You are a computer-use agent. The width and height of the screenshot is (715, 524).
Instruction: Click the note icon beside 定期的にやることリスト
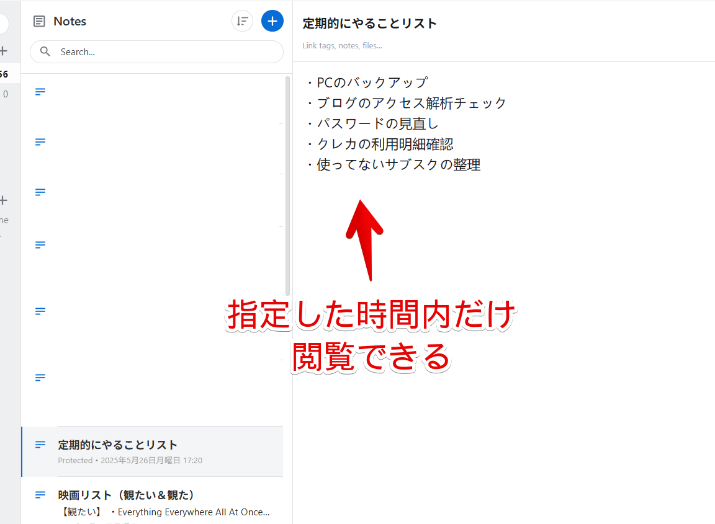(40, 444)
